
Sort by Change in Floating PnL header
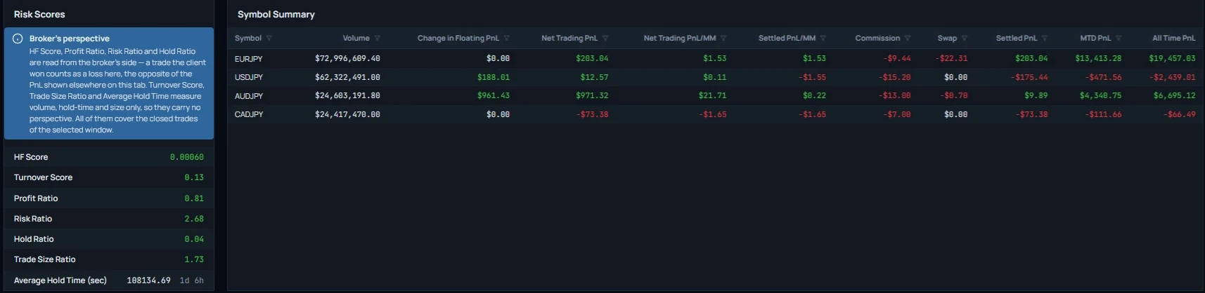[x=458, y=39]
